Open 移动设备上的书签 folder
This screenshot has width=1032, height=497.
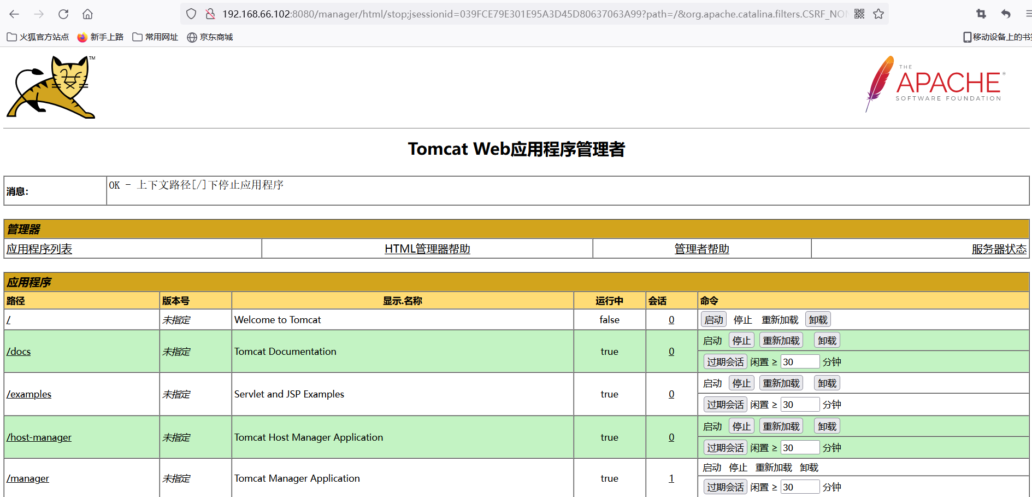point(997,37)
